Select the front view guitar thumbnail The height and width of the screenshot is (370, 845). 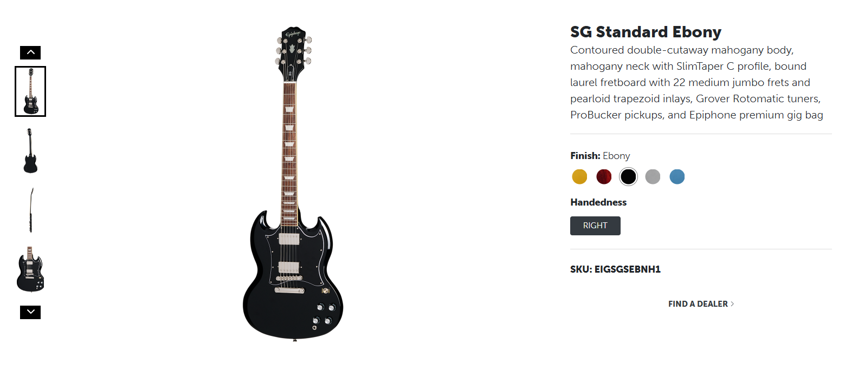click(30, 91)
